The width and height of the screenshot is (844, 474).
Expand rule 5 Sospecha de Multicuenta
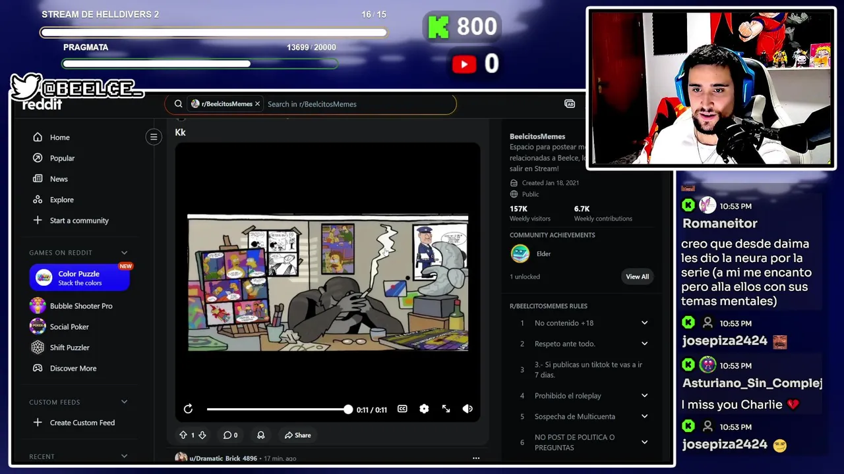click(x=644, y=416)
